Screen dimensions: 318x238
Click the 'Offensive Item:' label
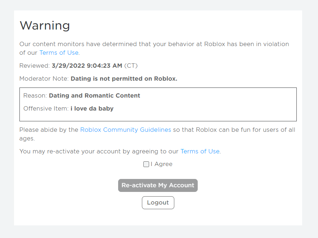pos(46,108)
